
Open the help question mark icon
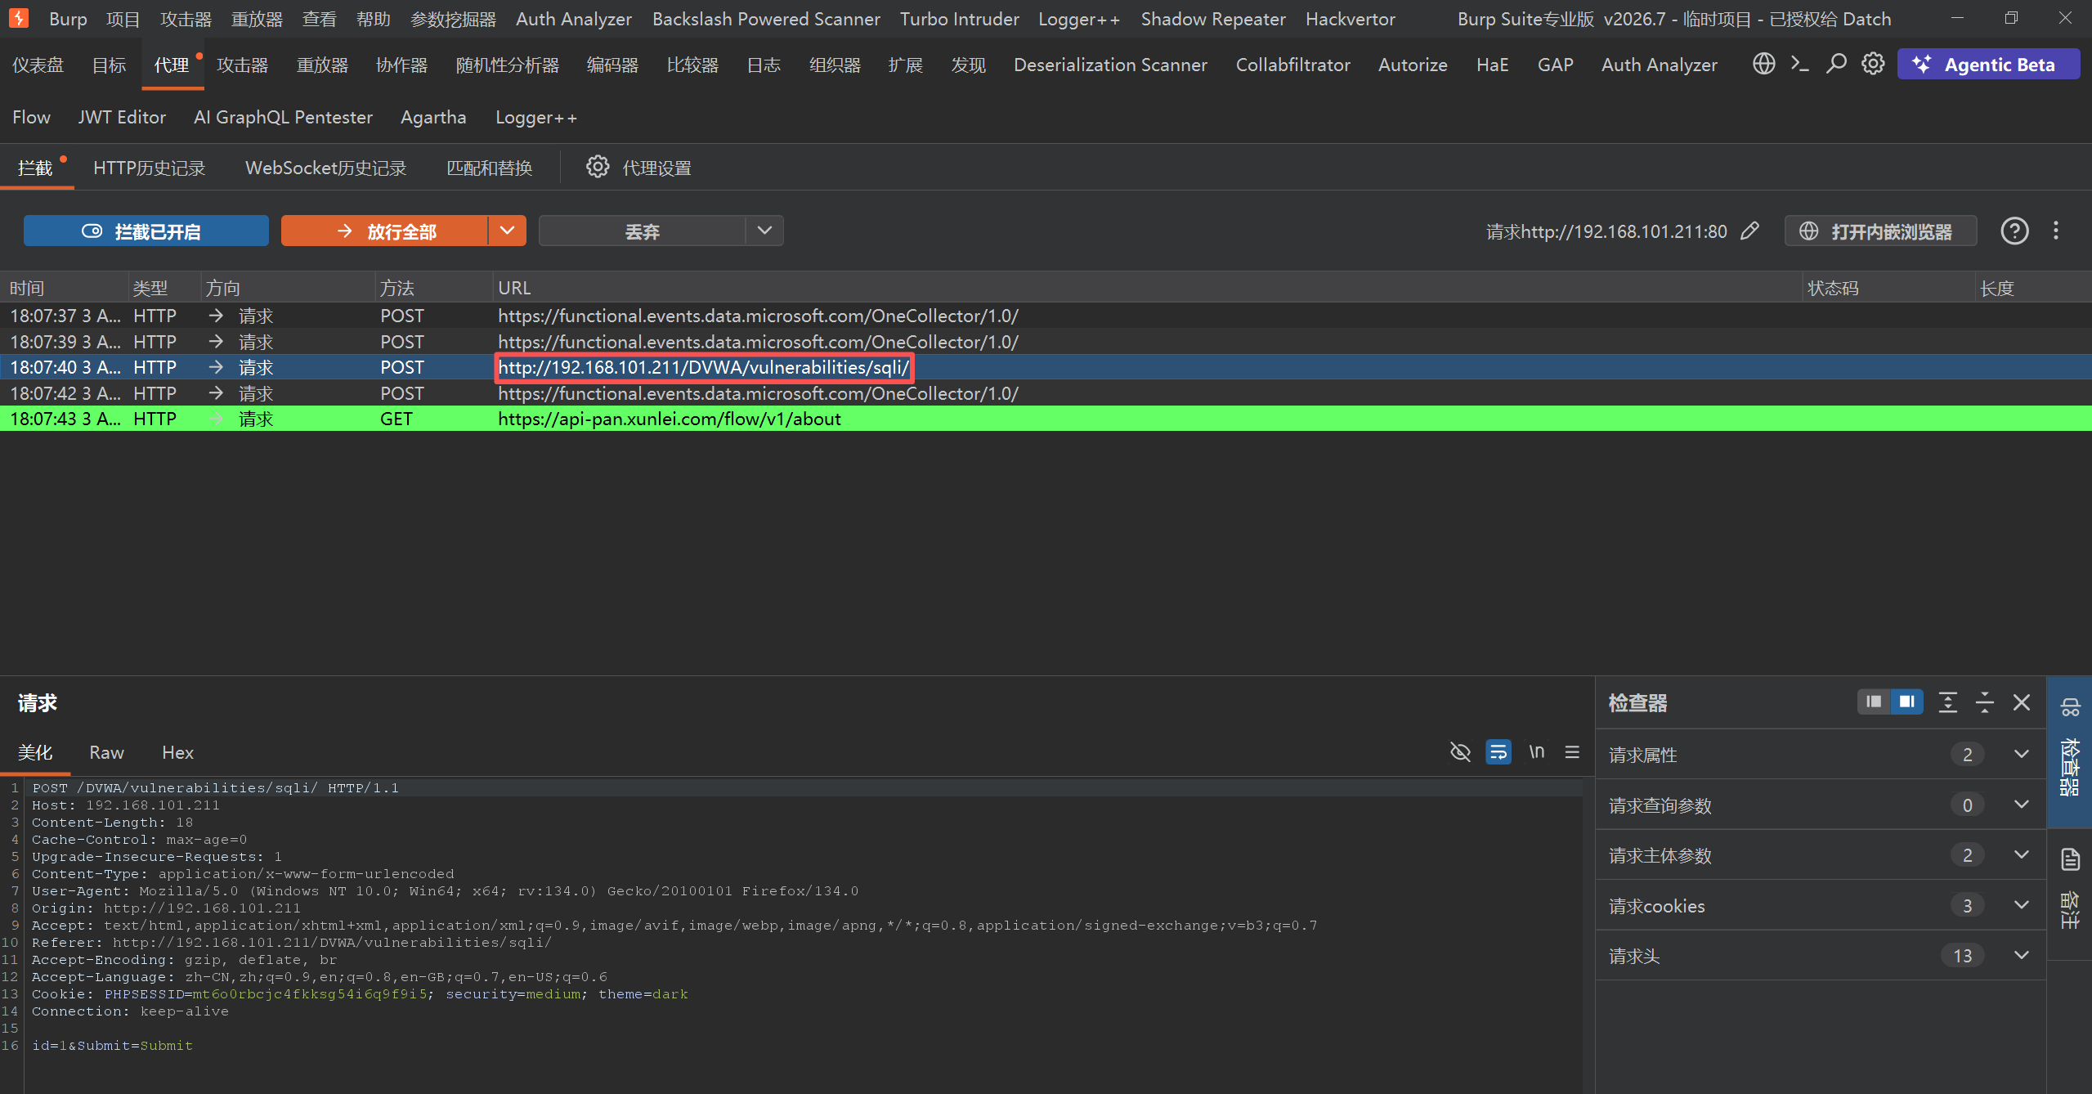coord(2014,231)
